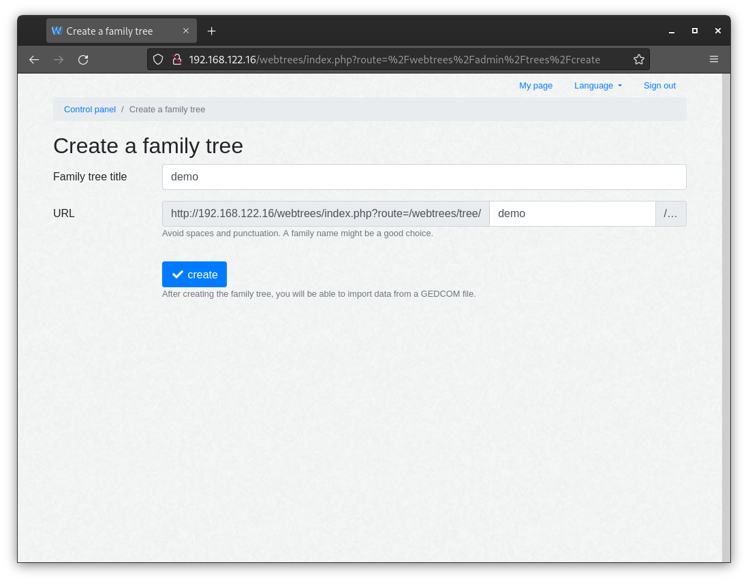Viewport: 748px width, 582px height.
Task: Expand the Language dropdown
Action: (x=598, y=86)
